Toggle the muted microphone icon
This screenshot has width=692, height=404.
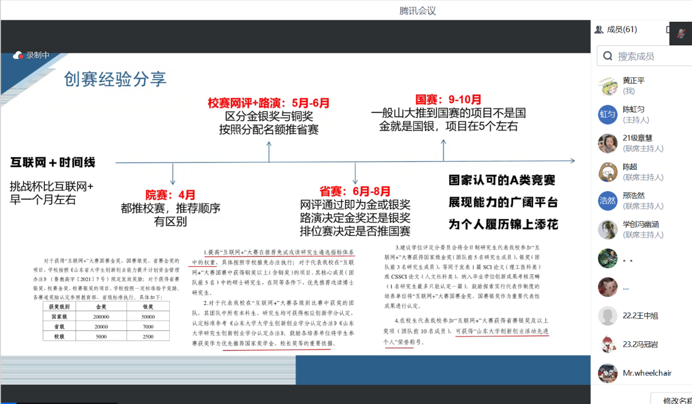click(x=681, y=33)
